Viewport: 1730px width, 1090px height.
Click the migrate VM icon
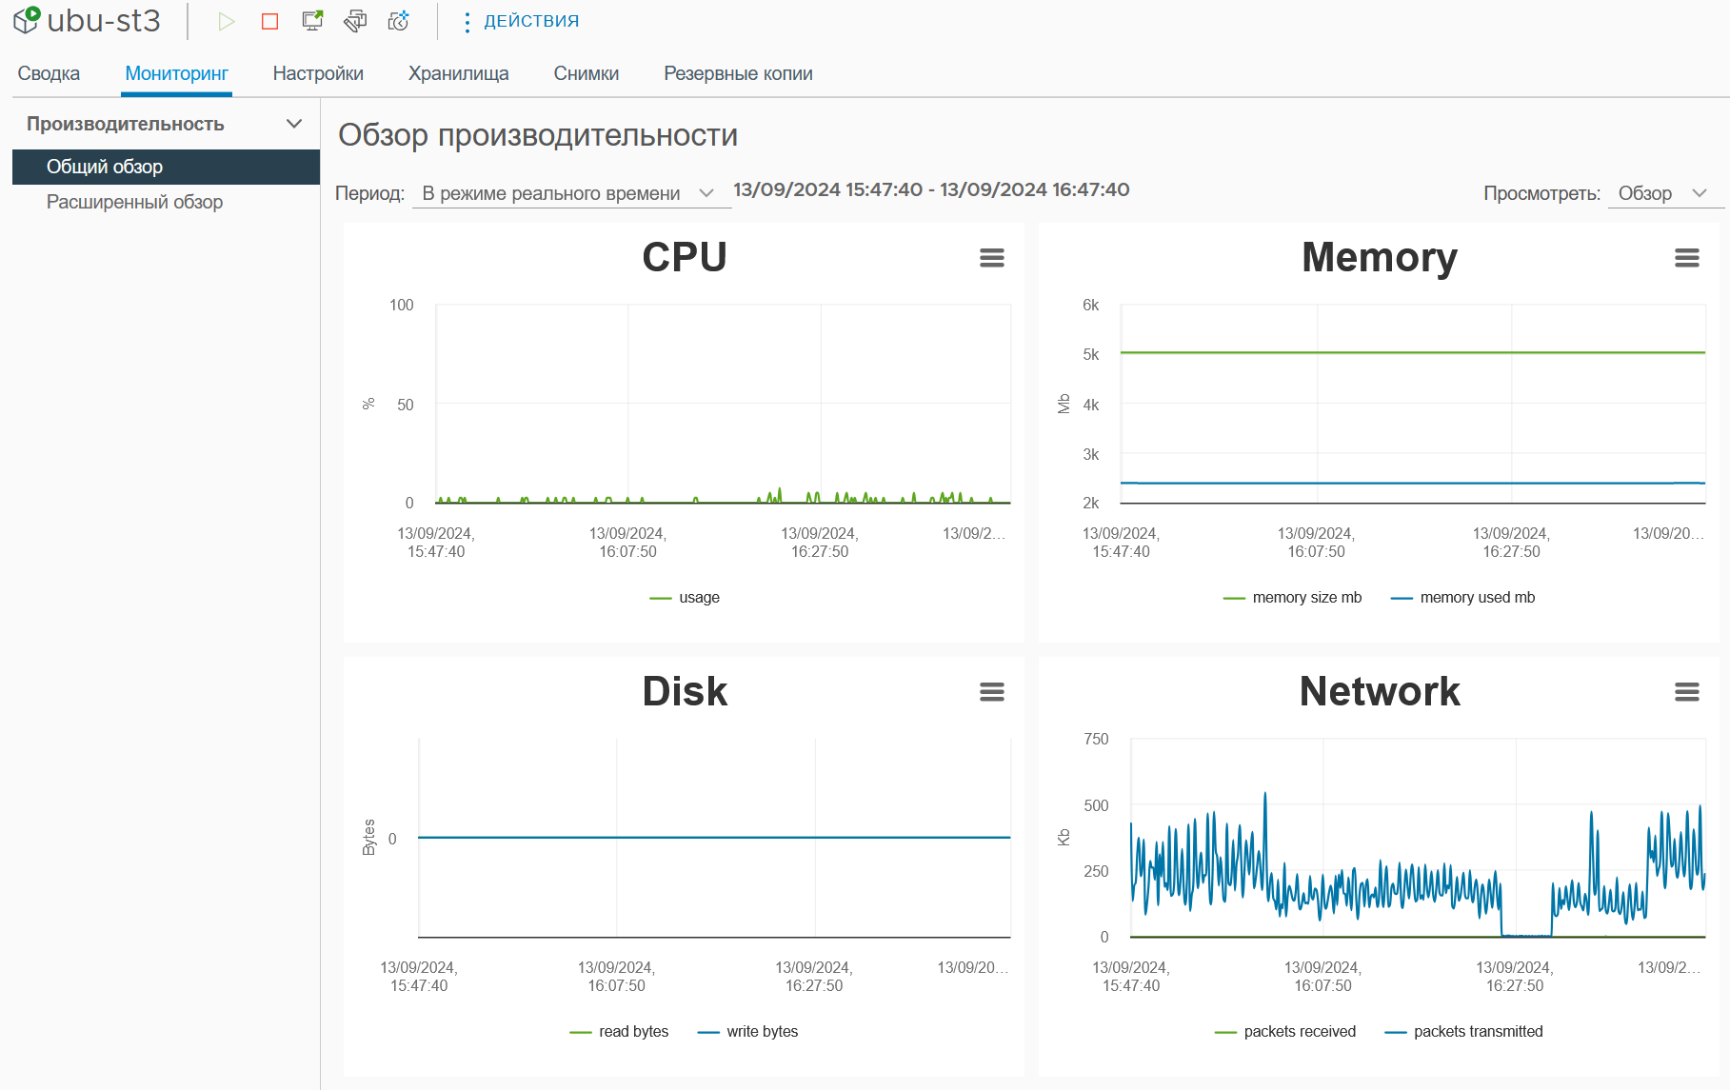[x=355, y=21]
